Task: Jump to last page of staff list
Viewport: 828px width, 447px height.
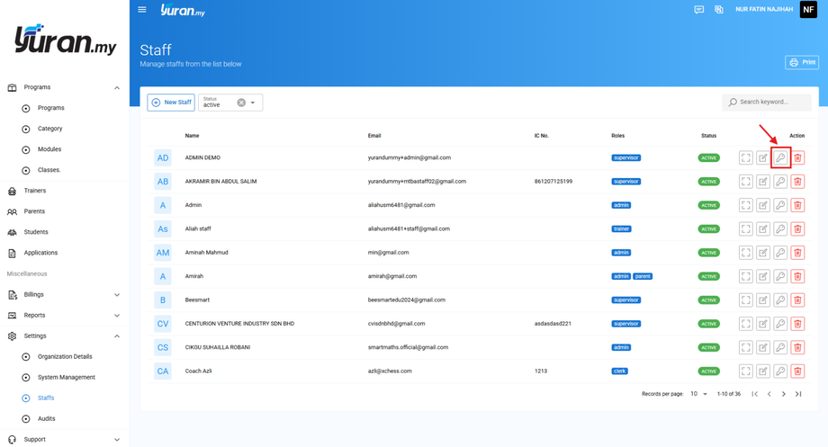Action: pyautogui.click(x=798, y=394)
